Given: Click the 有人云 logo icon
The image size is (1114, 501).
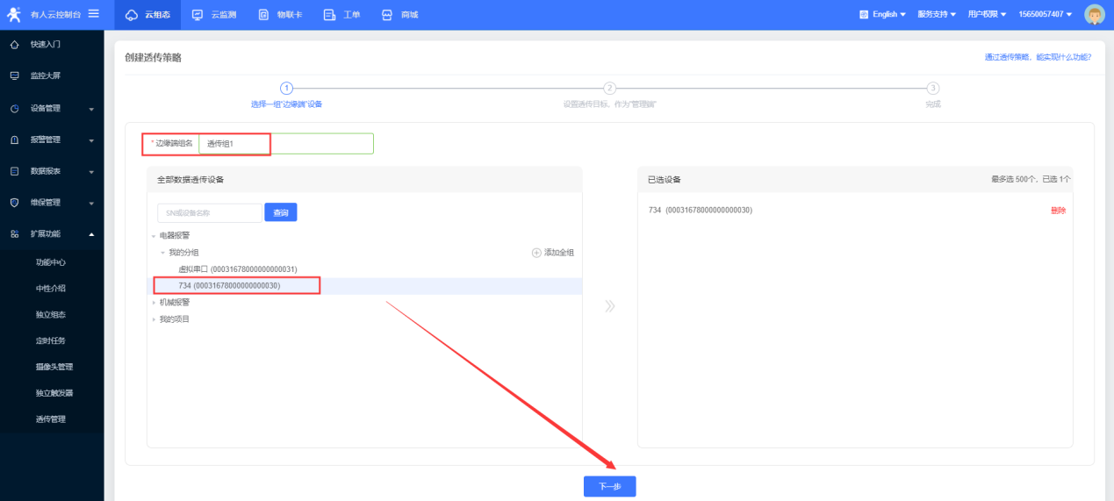Looking at the screenshot, I should click(x=14, y=14).
